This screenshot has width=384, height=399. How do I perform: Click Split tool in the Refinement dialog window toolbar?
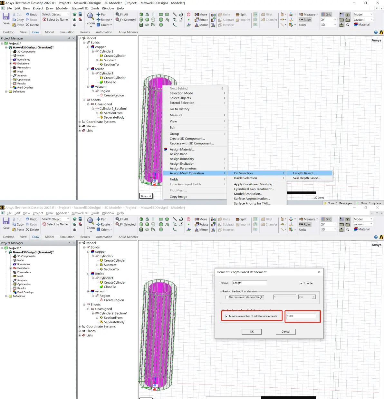click(241, 219)
